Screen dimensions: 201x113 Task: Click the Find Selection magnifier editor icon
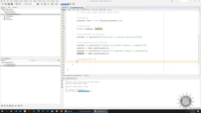tap(82, 10)
